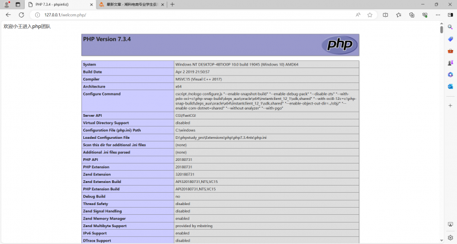Click the Architecture value x64
Image resolution: width=457 pixels, height=244 pixels.
pos(178,86)
